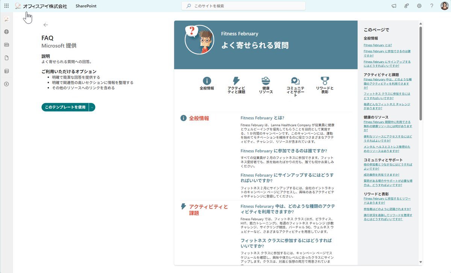Screen dimensions: 451x273
Task: Open link Fitness February に参加するとリワード
Action: (387, 201)
